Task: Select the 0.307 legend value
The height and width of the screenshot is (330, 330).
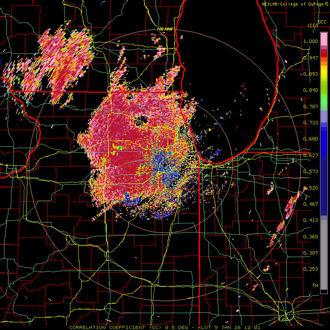Action: (x=311, y=253)
